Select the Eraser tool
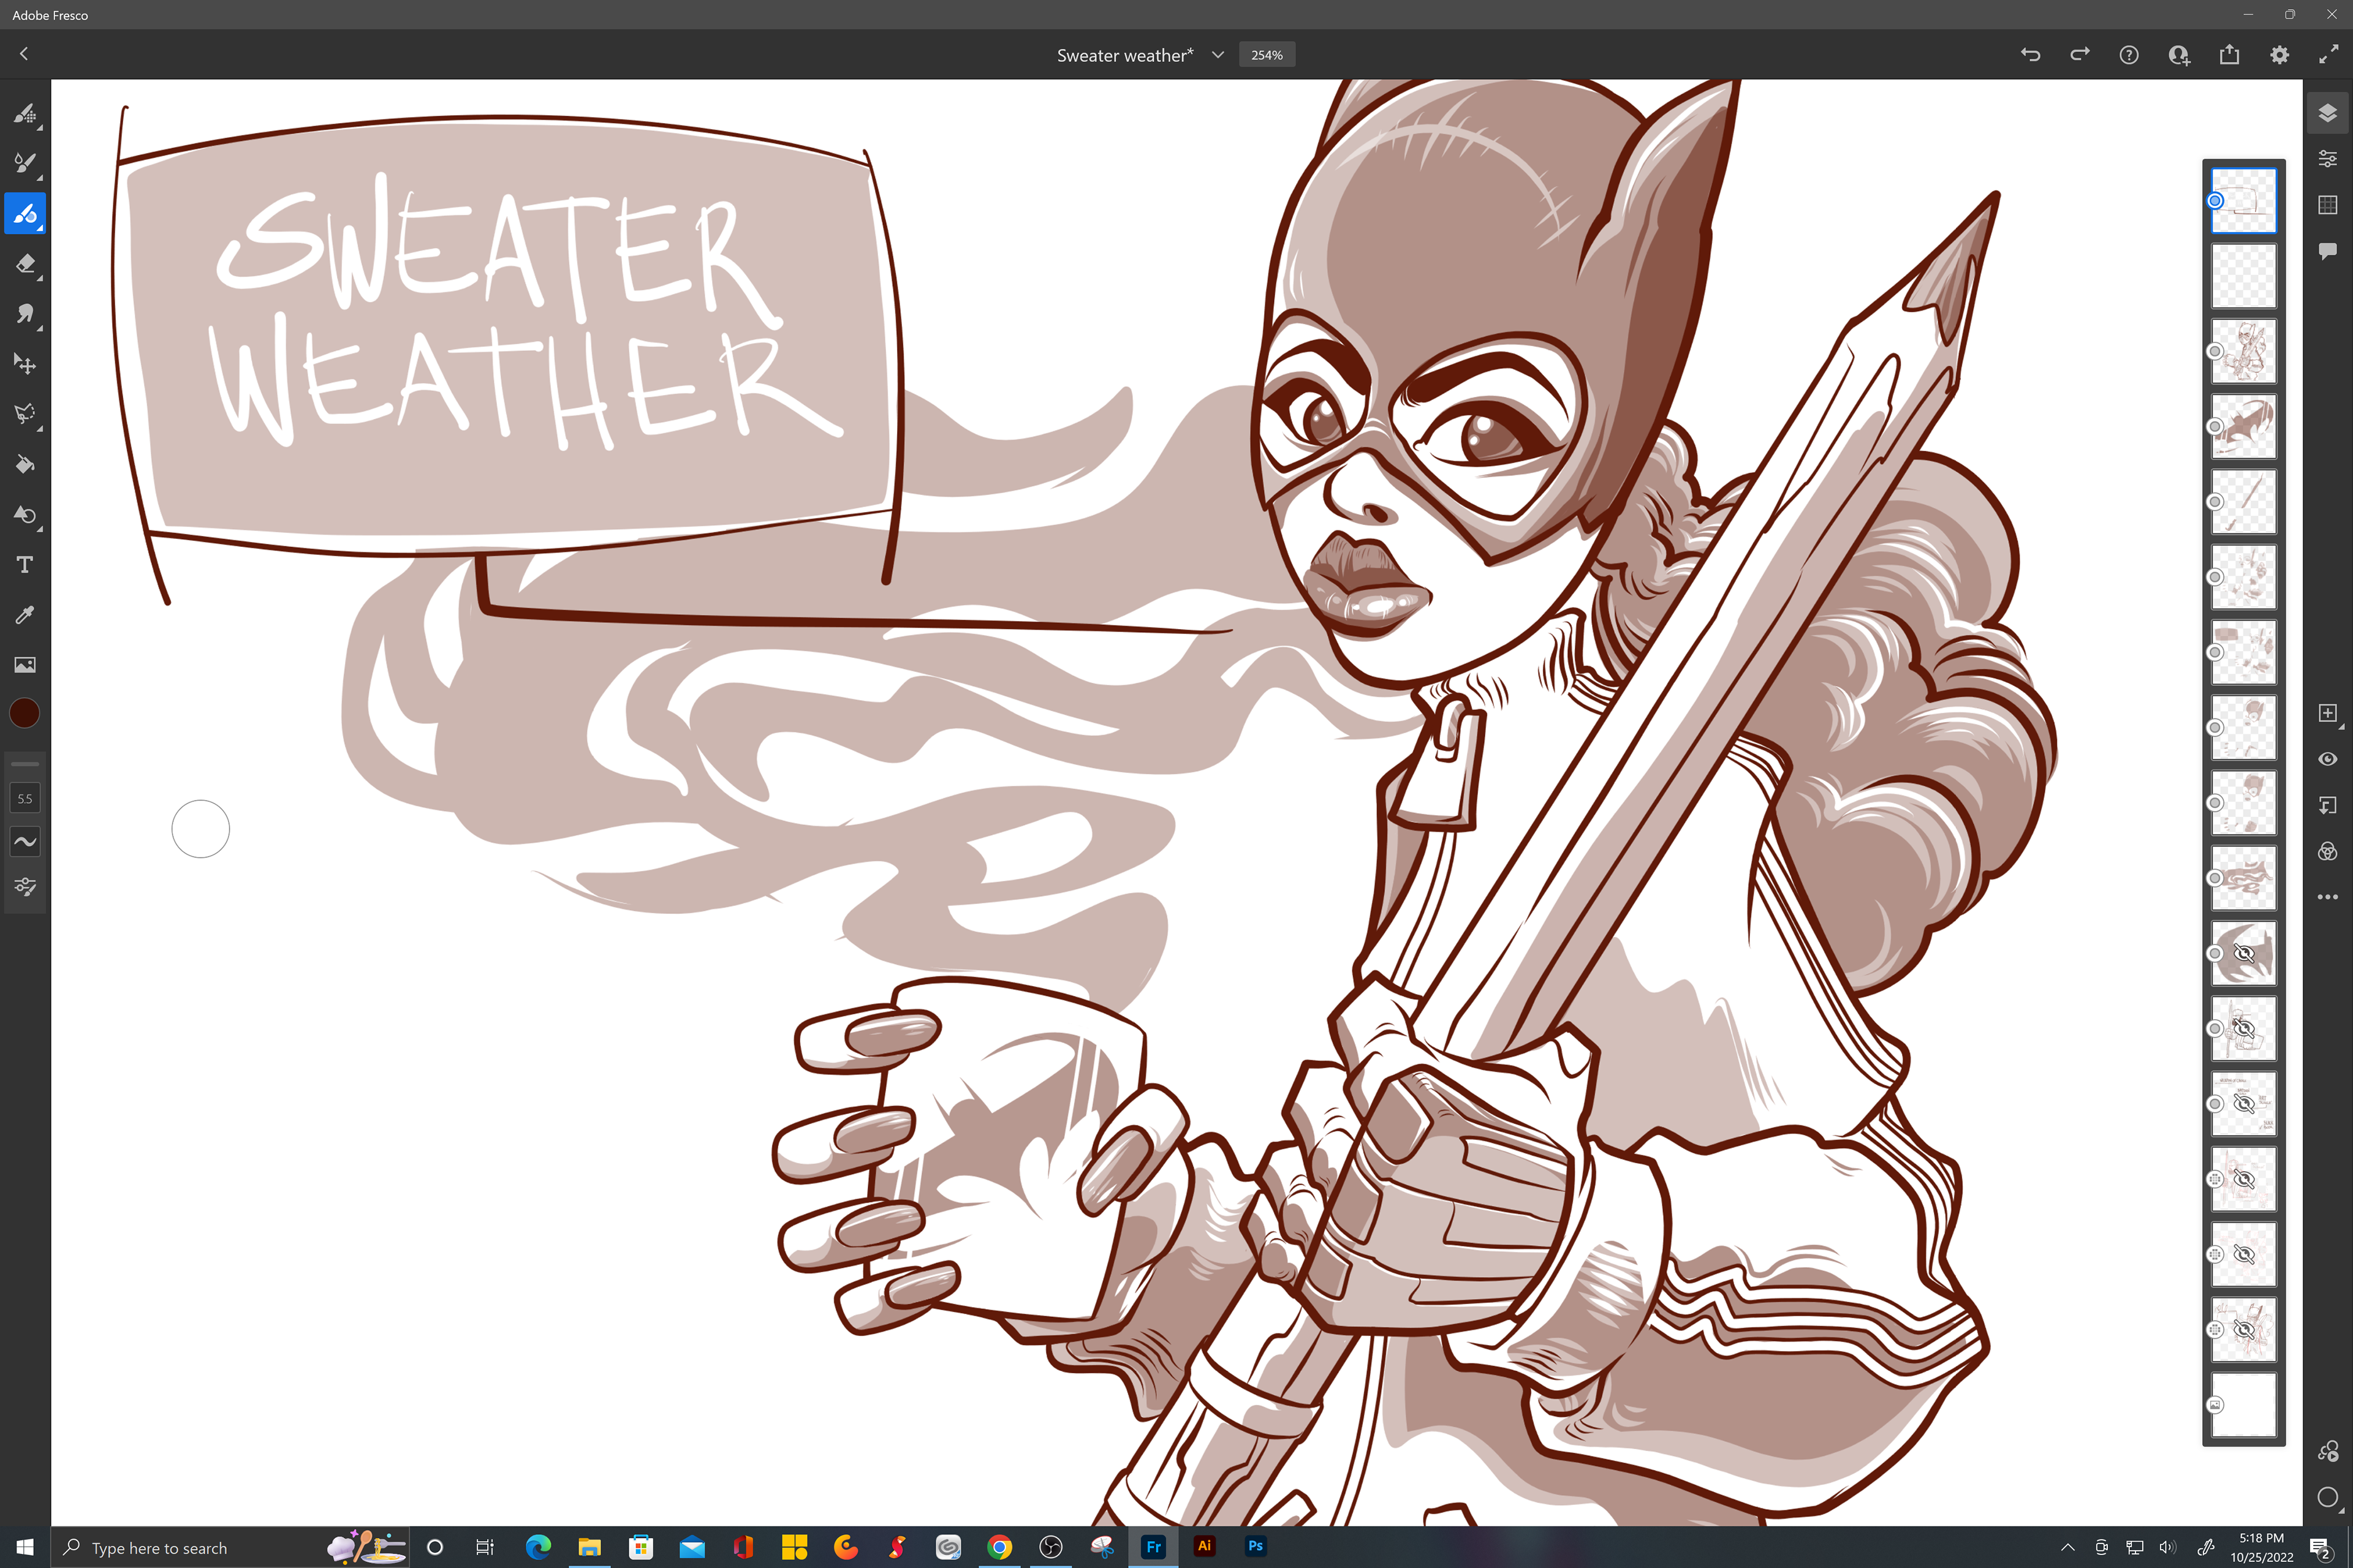2353x1568 pixels. 25,264
